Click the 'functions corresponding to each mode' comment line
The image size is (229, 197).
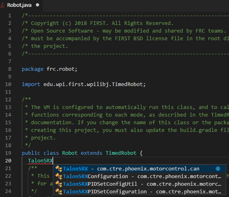[127, 115]
